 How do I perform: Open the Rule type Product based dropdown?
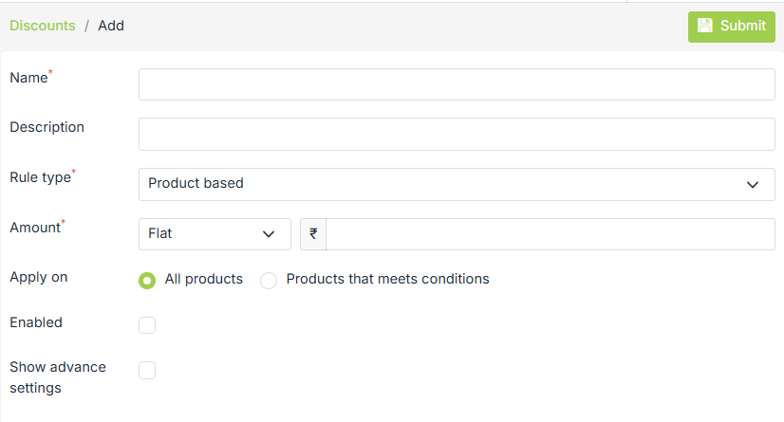click(456, 184)
